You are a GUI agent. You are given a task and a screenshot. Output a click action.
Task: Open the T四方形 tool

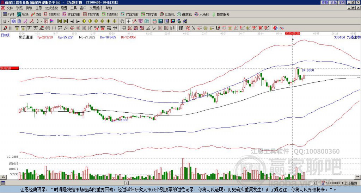pos(110,14)
